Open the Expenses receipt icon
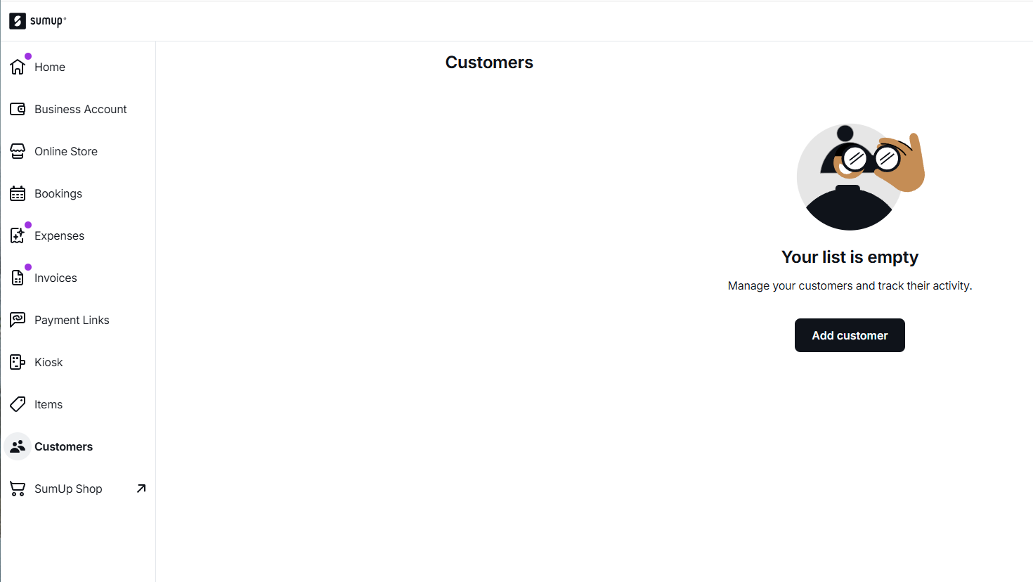Image resolution: width=1033 pixels, height=582 pixels. 18,235
